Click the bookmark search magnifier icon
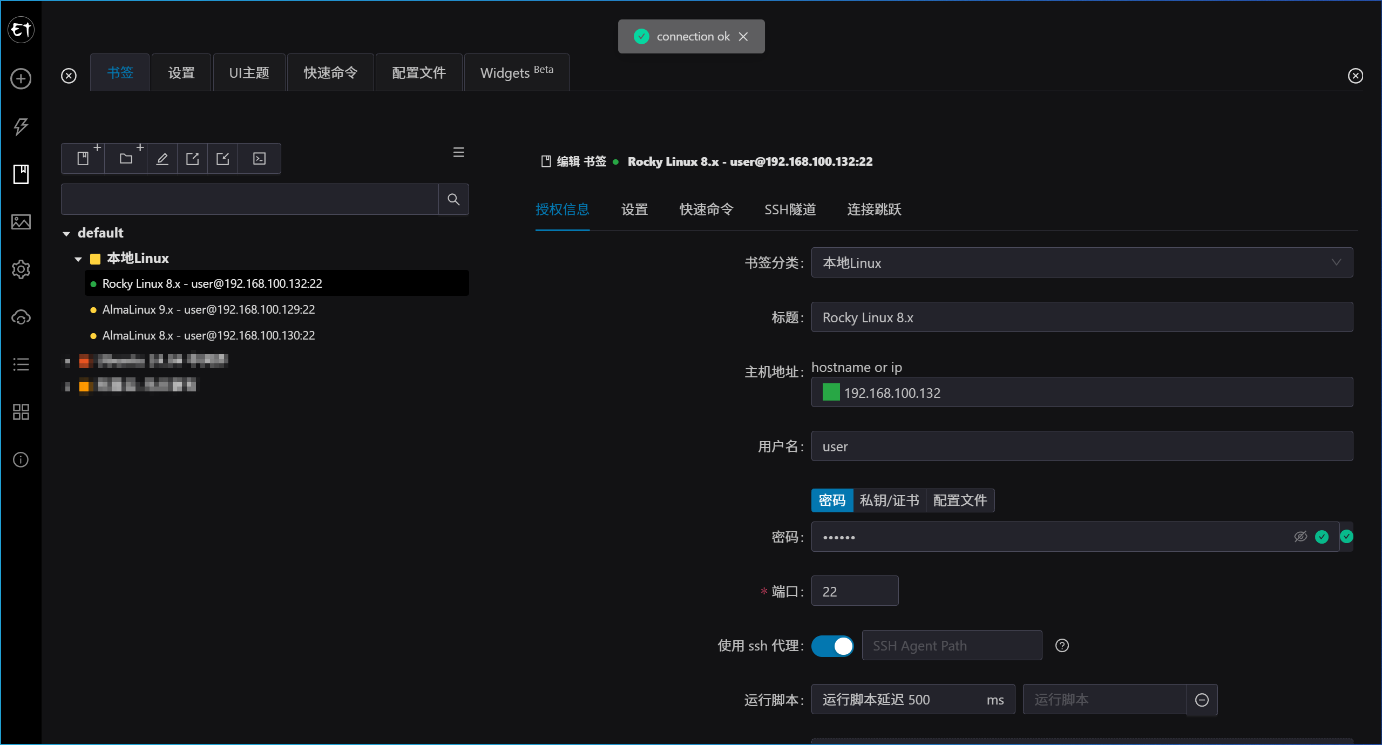 click(453, 200)
